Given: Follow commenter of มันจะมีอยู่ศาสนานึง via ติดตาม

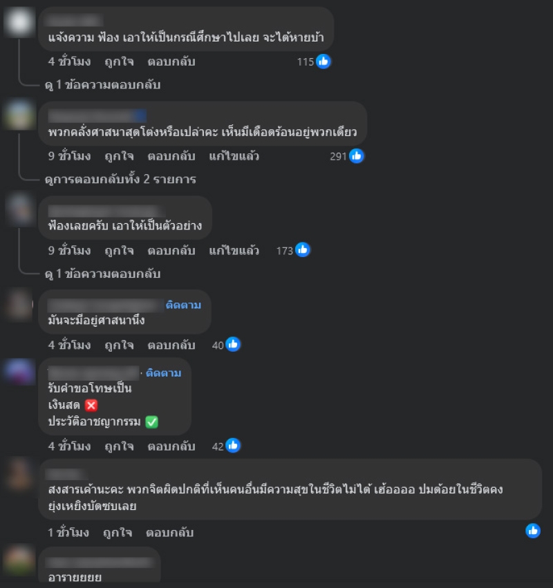Looking at the screenshot, I should (183, 305).
